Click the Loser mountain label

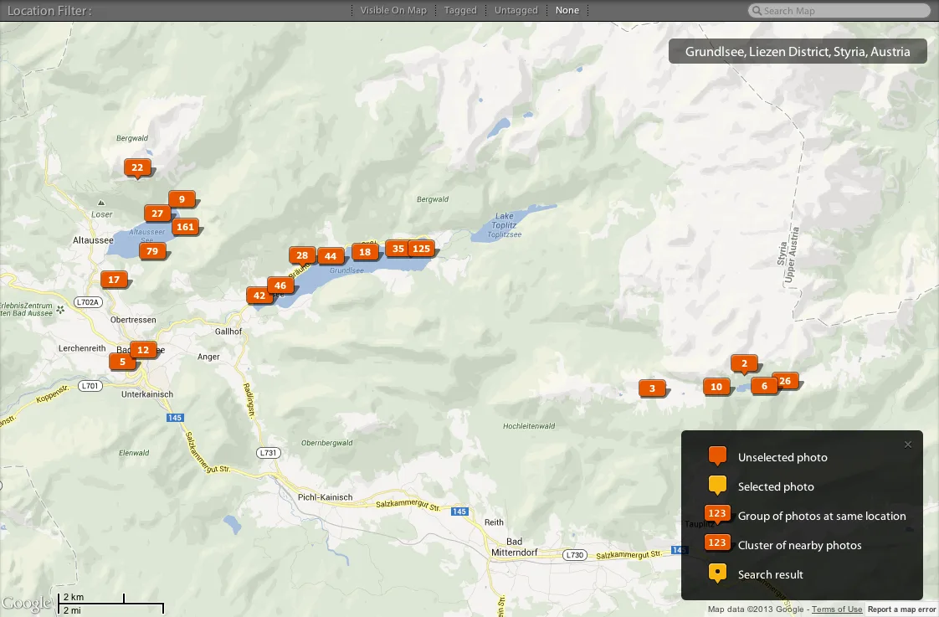[102, 214]
